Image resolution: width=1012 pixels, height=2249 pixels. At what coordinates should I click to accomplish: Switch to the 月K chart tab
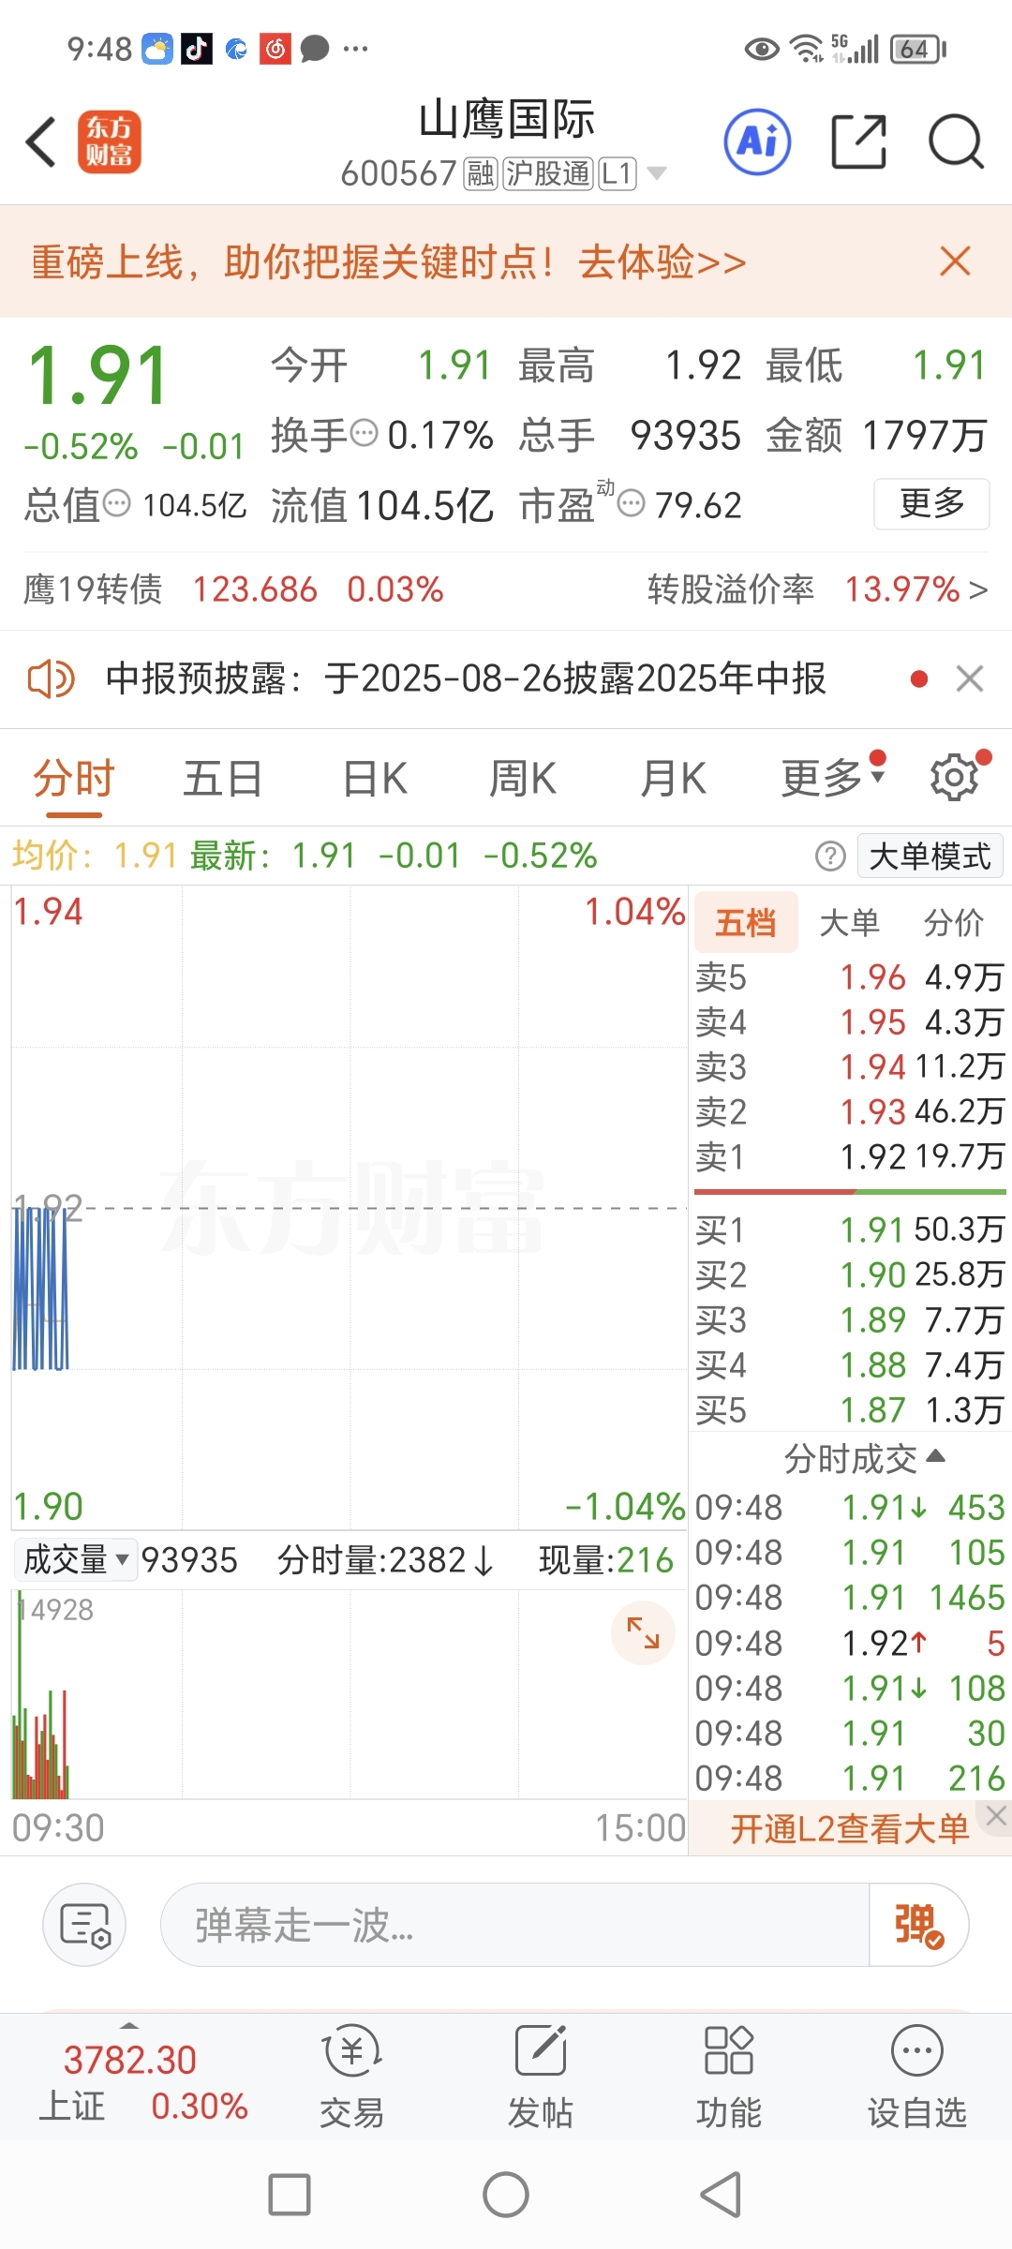pyautogui.click(x=673, y=780)
